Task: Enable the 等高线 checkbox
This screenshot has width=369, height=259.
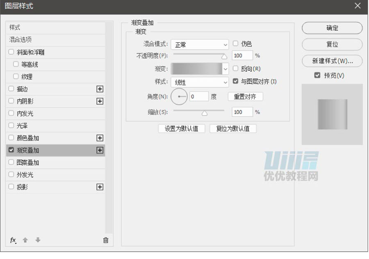Action: (16, 64)
